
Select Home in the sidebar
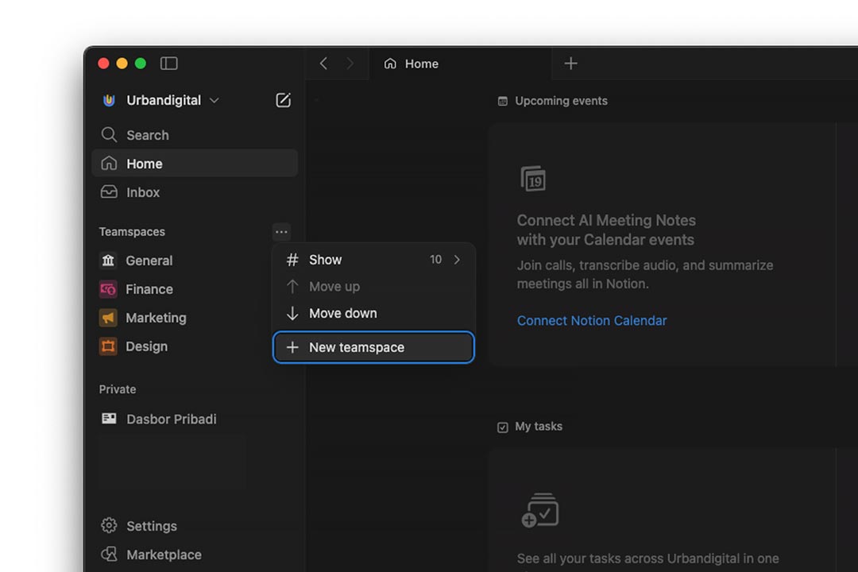195,163
